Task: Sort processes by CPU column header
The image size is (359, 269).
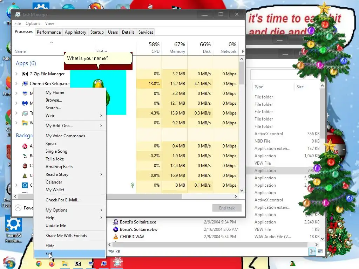Action: [x=149, y=48]
